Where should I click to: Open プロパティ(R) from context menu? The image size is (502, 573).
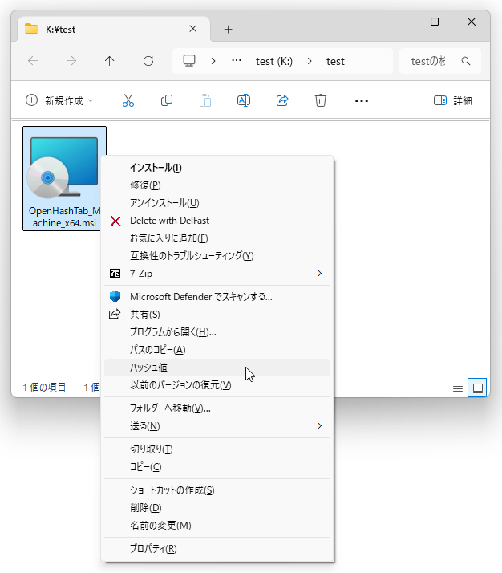pyautogui.click(x=153, y=549)
